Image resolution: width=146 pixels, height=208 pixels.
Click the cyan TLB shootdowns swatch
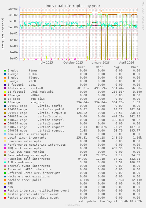5,162
